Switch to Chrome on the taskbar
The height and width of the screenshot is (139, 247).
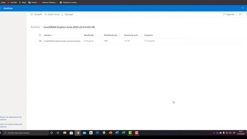(x=78, y=133)
